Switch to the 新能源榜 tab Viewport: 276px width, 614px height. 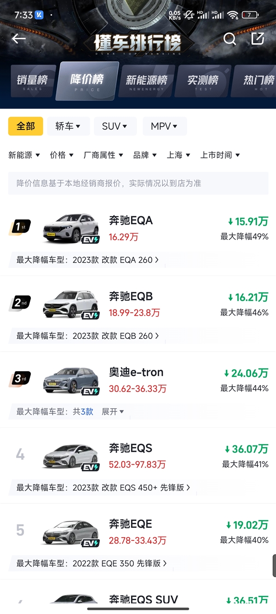pos(146,81)
